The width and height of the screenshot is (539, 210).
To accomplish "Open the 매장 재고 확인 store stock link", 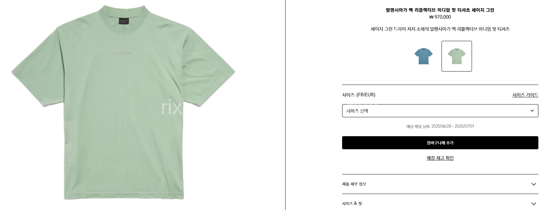I will [x=440, y=158].
